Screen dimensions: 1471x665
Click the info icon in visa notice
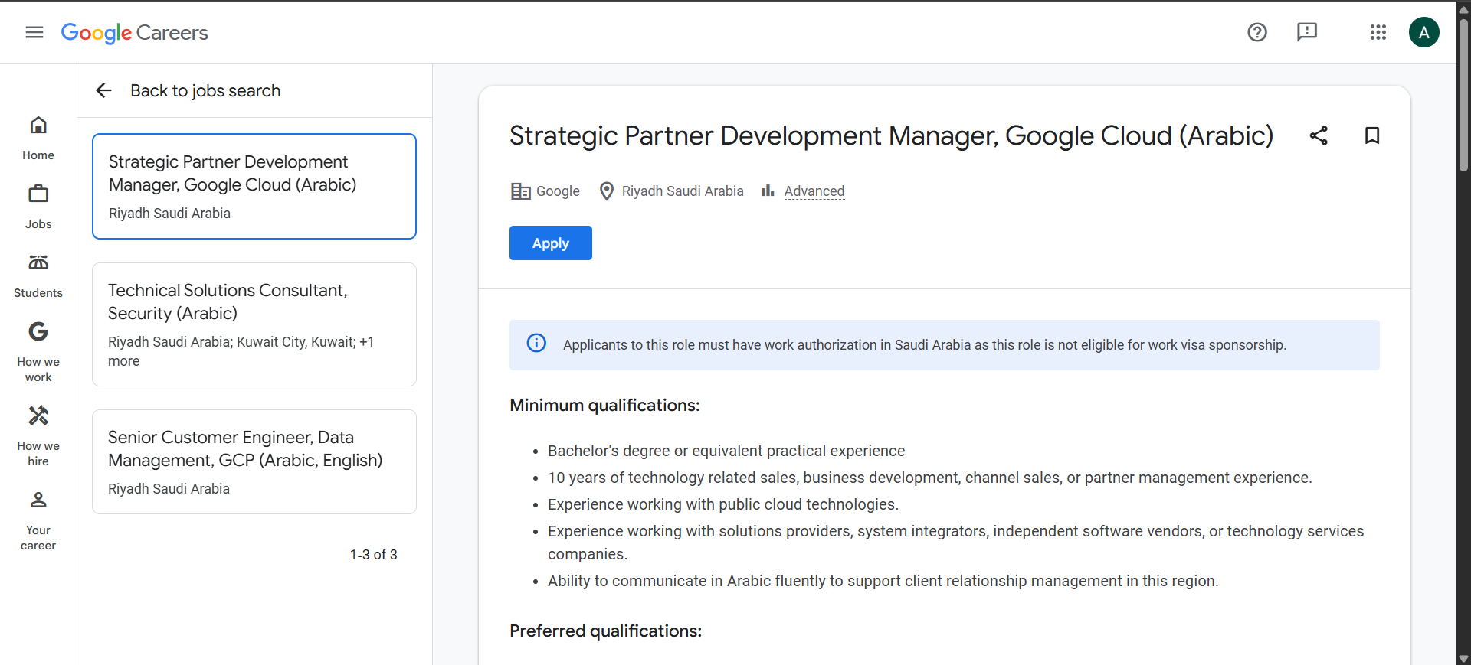(536, 343)
